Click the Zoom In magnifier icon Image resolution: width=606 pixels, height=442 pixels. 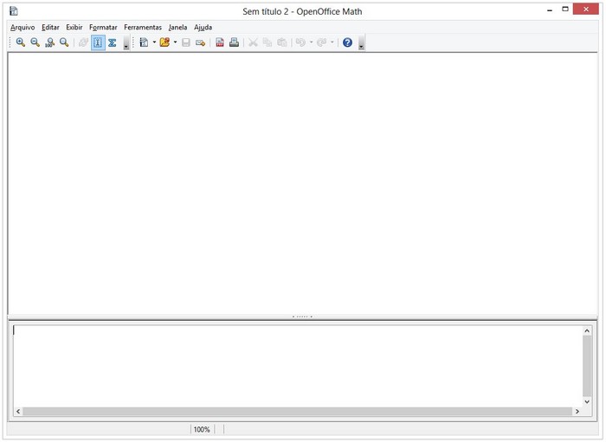(x=21, y=42)
